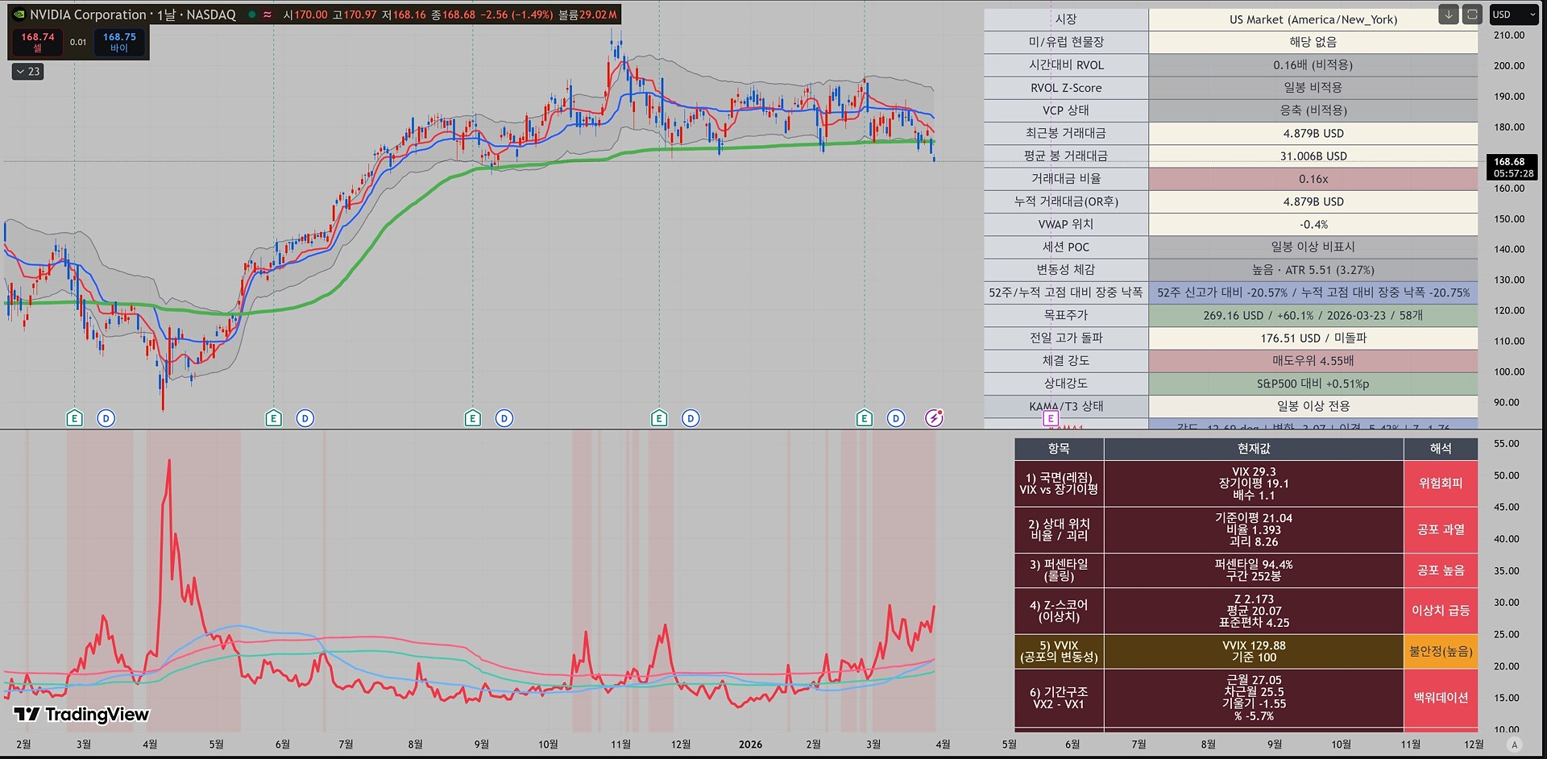The height and width of the screenshot is (759, 1547).
Task: Click the NVIDIA Corporation symbol title
Action: pos(88,15)
